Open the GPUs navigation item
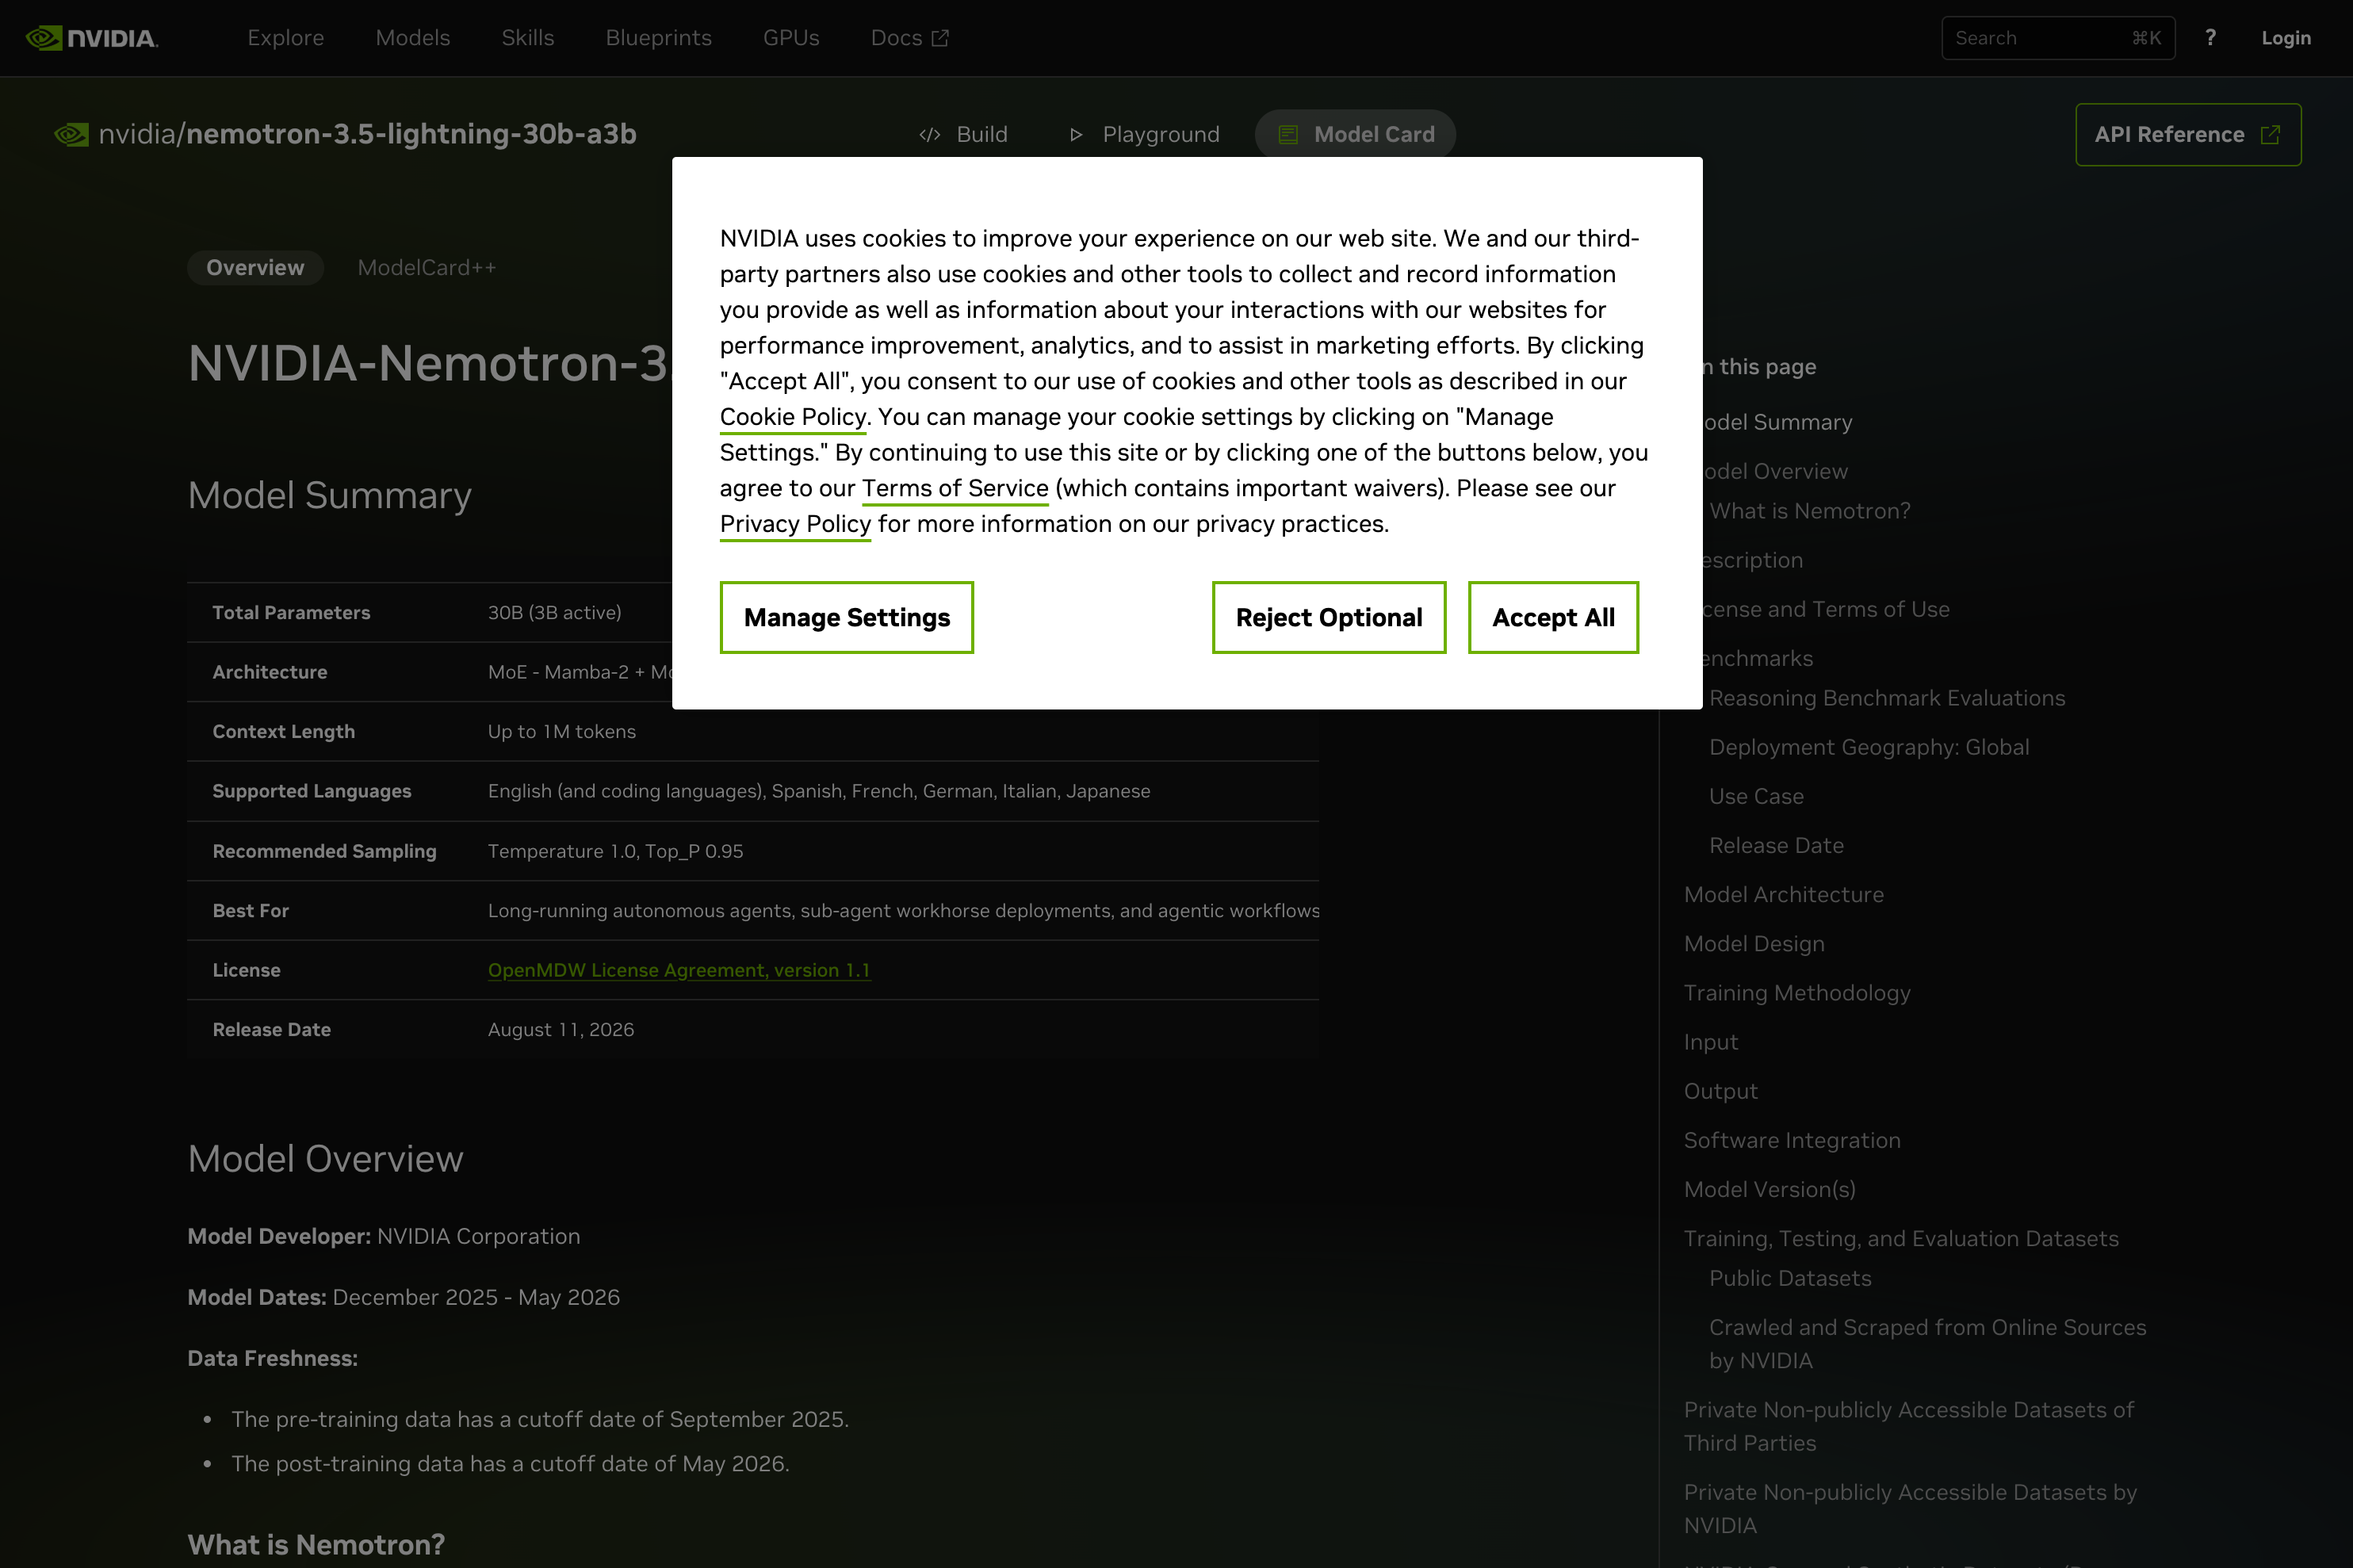This screenshot has height=1568, width=2353. point(791,38)
